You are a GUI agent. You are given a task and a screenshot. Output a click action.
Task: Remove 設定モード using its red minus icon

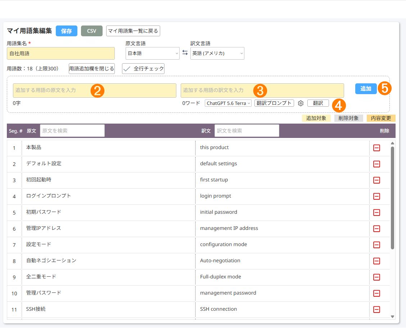(x=376, y=245)
